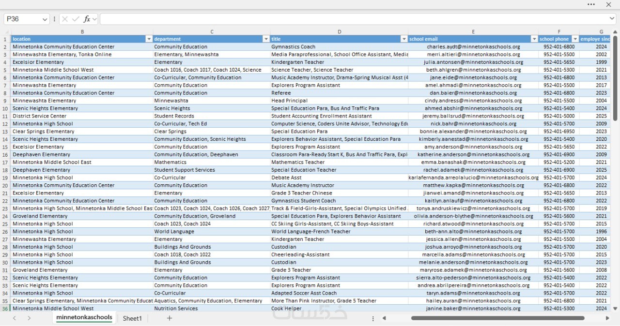Select row 10 header
This screenshot has height=326, width=620.
click(x=5, y=108)
